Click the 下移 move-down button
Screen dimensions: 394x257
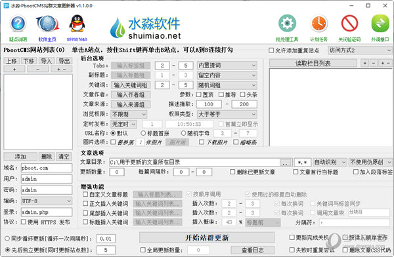pyautogui.click(x=29, y=61)
